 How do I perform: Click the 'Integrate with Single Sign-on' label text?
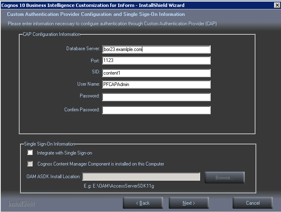point(65,153)
